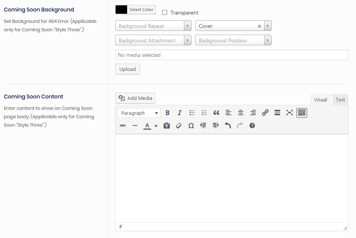Insert a numbered list
The image size is (356, 238).
pyautogui.click(x=204, y=113)
